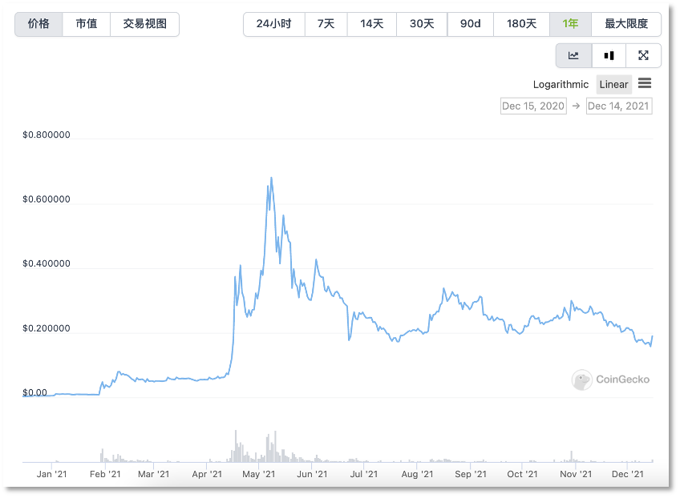680x498 pixels.
Task: Switch to 交易视图 tab
Action: click(145, 24)
